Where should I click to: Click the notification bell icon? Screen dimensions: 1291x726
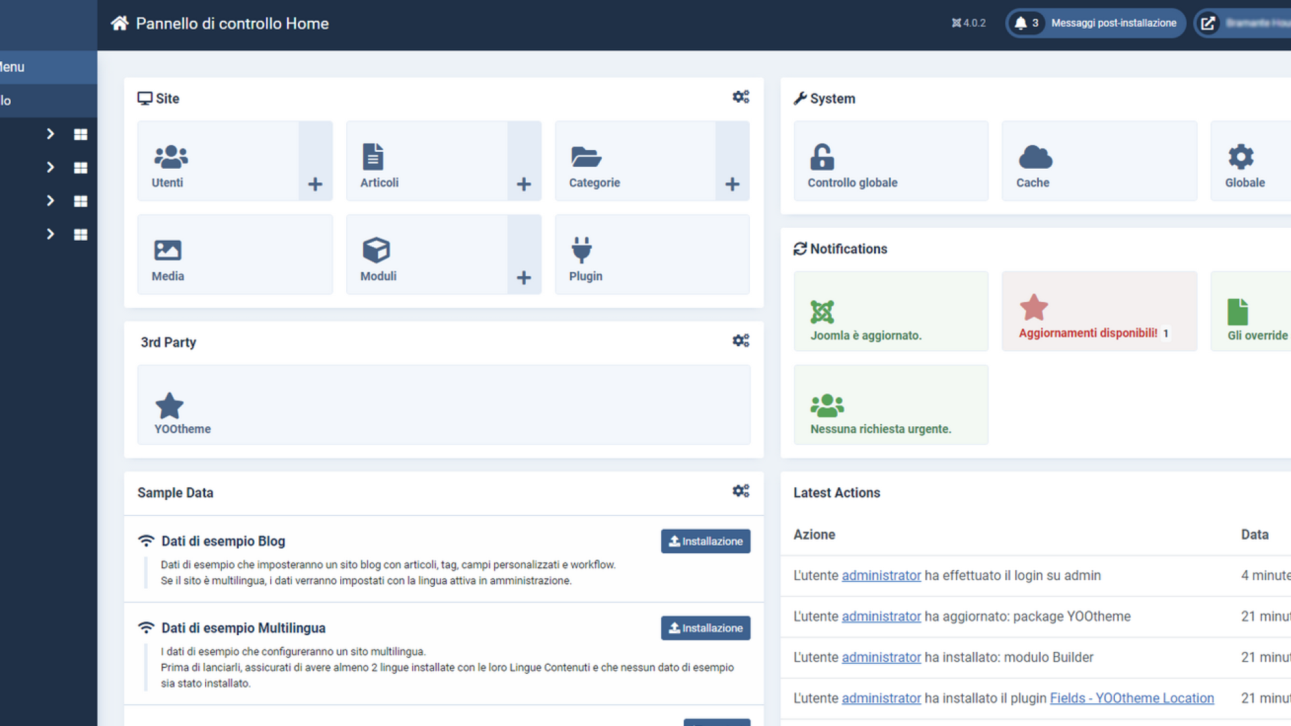1021,24
